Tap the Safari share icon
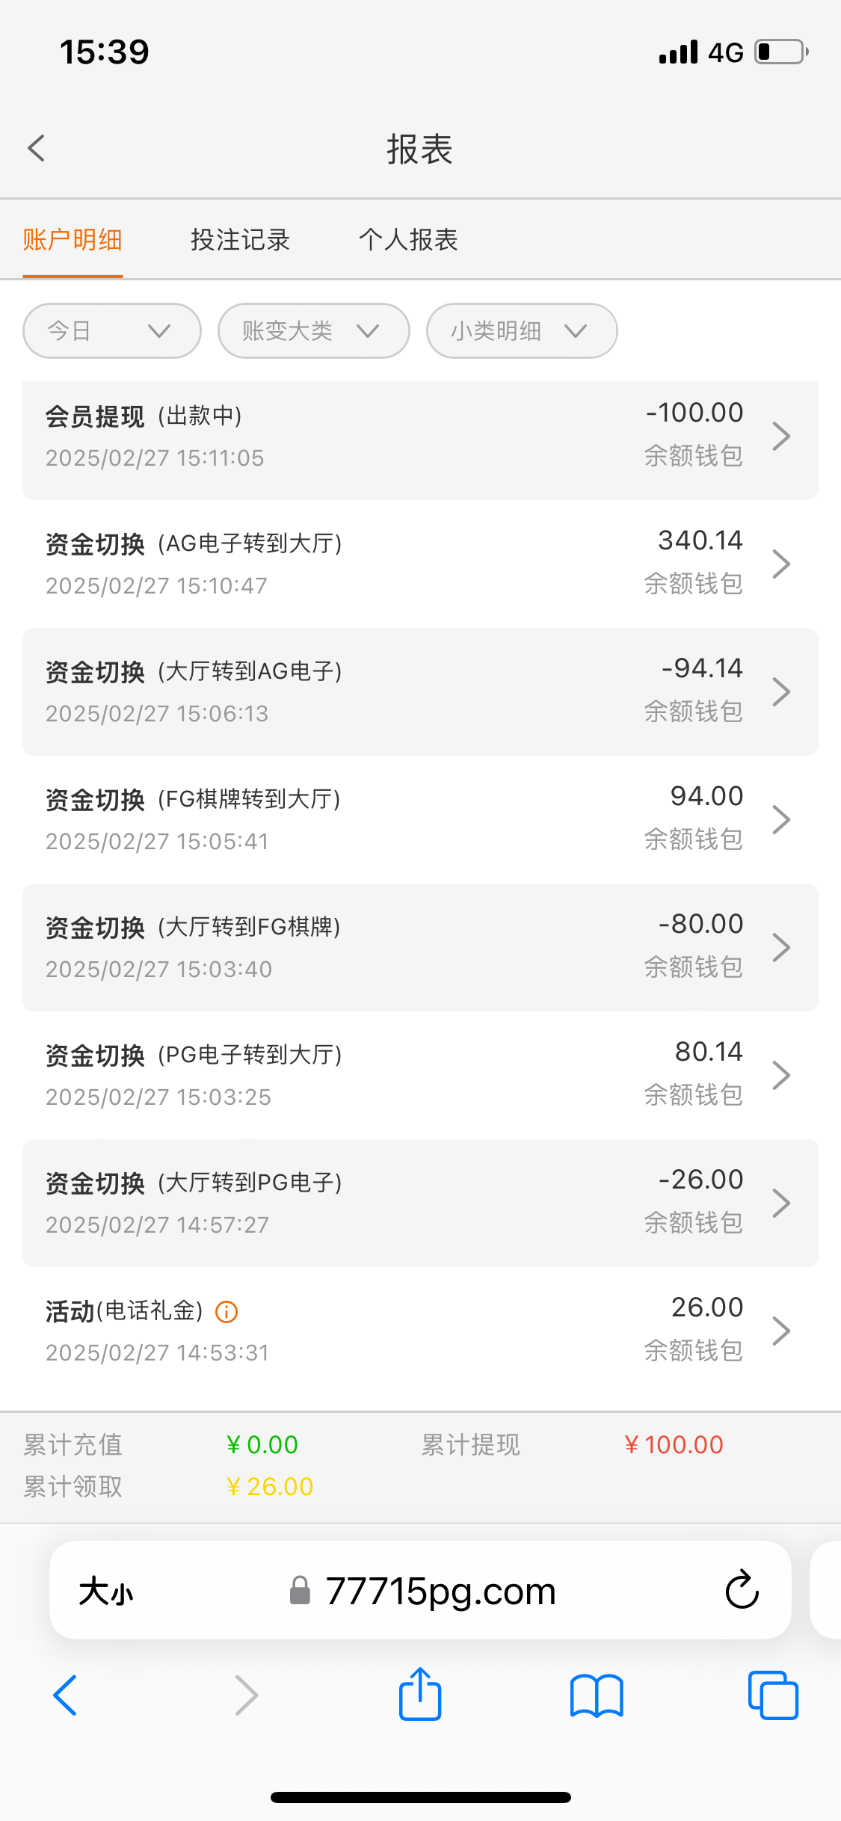Viewport: 841px width, 1821px height. coord(420,1695)
